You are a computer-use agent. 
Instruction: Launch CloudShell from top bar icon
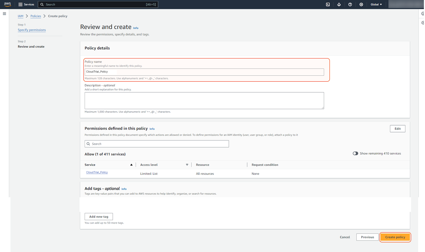(328, 5)
